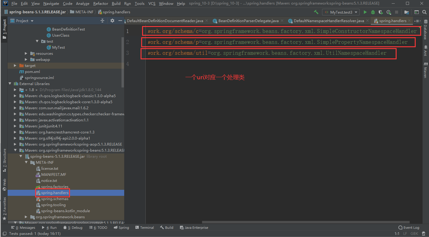The height and width of the screenshot is (237, 429).
Task: Hide the Project tool window
Action: [120, 21]
